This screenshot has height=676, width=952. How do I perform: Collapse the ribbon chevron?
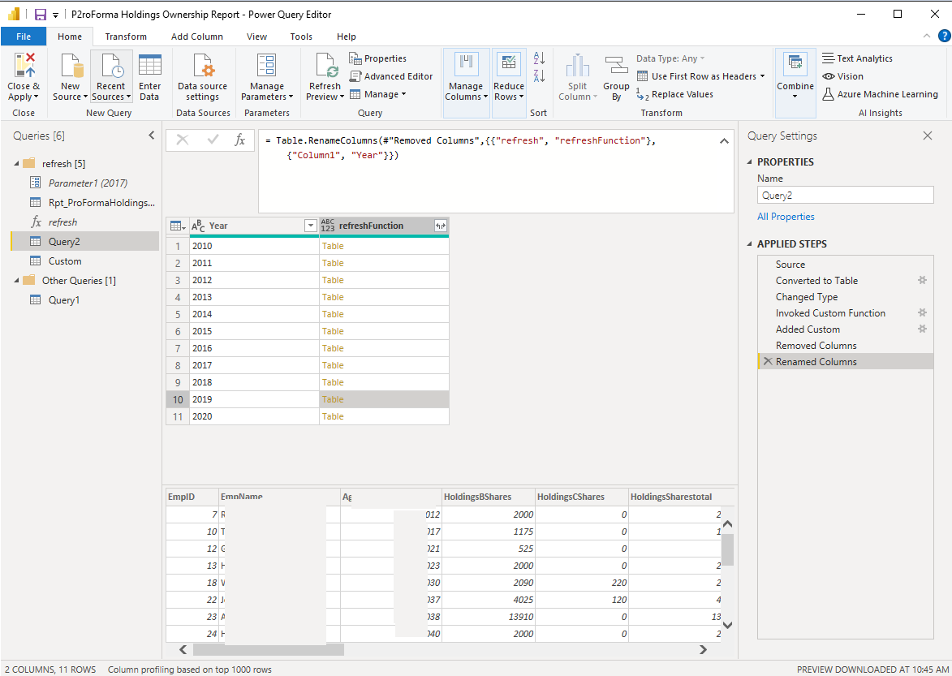click(x=927, y=36)
